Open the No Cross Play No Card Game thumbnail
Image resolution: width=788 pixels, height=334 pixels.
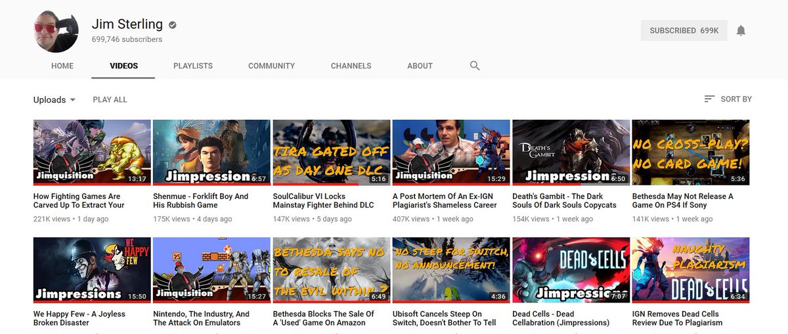pyautogui.click(x=690, y=152)
